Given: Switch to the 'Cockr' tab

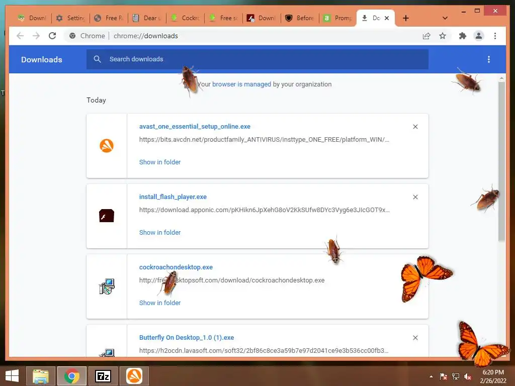Looking at the screenshot, I should [x=185, y=18].
